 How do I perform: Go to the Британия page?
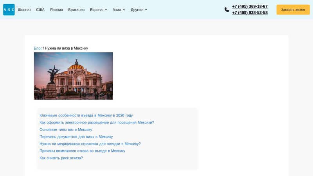(x=76, y=9)
